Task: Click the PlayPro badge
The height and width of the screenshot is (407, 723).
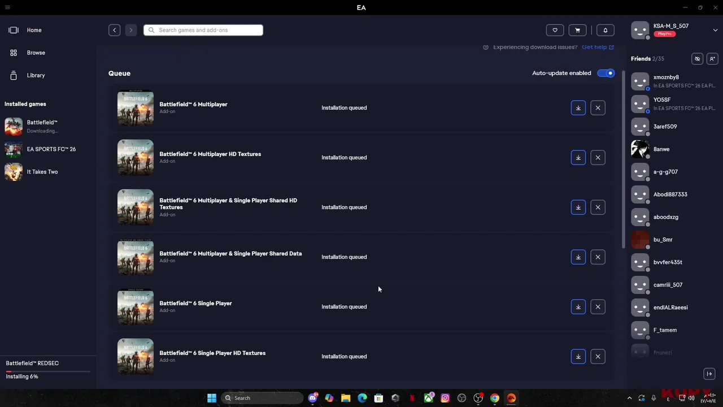Action: click(665, 34)
